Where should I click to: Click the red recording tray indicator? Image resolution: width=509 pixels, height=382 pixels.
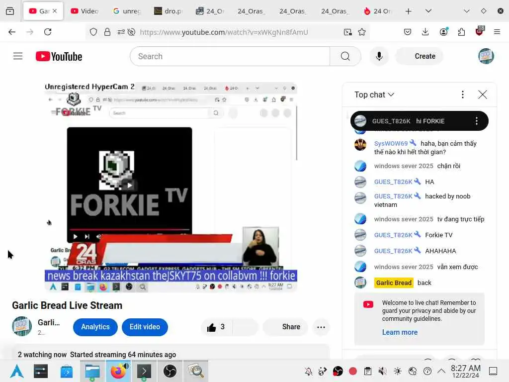[353, 371]
